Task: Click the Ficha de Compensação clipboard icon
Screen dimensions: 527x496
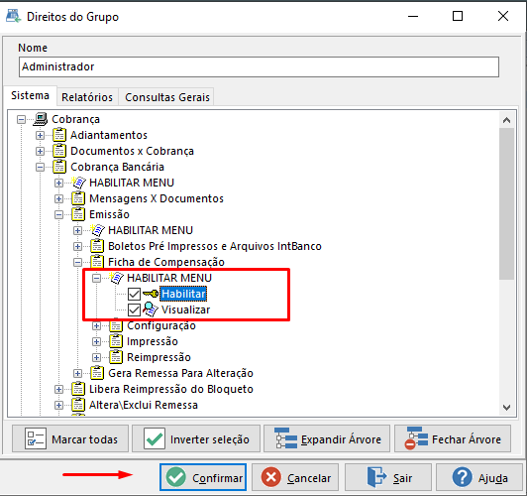Action: [x=97, y=262]
